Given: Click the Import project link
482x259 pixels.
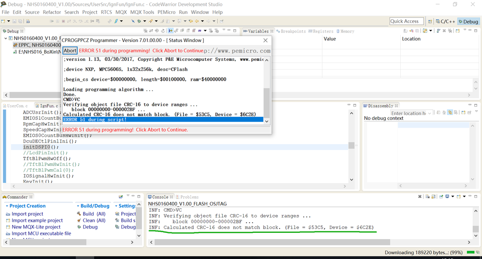Looking at the screenshot, I should pyautogui.click(x=28, y=214).
